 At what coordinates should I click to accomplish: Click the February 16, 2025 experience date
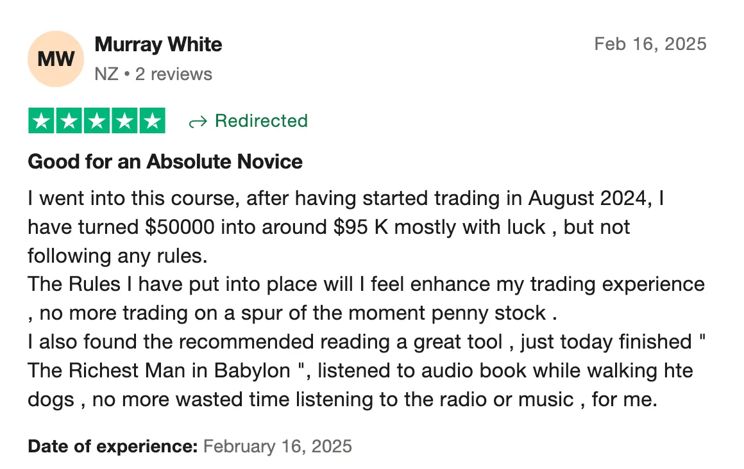tap(278, 447)
